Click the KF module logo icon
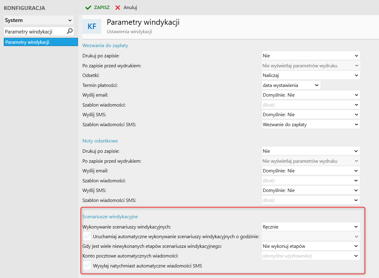This screenshot has height=278, width=379. pos(92,27)
